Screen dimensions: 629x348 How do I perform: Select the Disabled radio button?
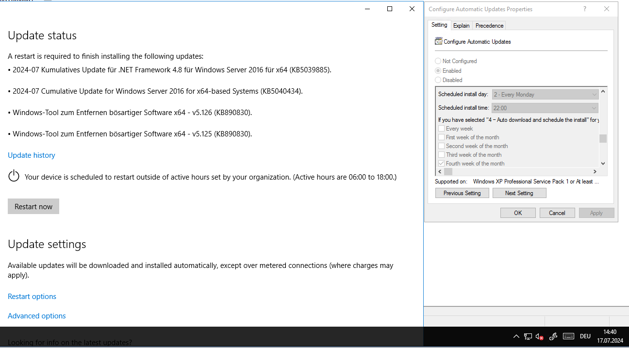(438, 80)
